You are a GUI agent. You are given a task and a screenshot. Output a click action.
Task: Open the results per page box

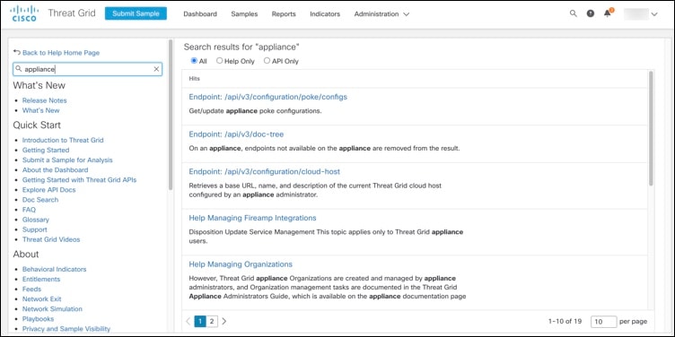click(x=603, y=321)
